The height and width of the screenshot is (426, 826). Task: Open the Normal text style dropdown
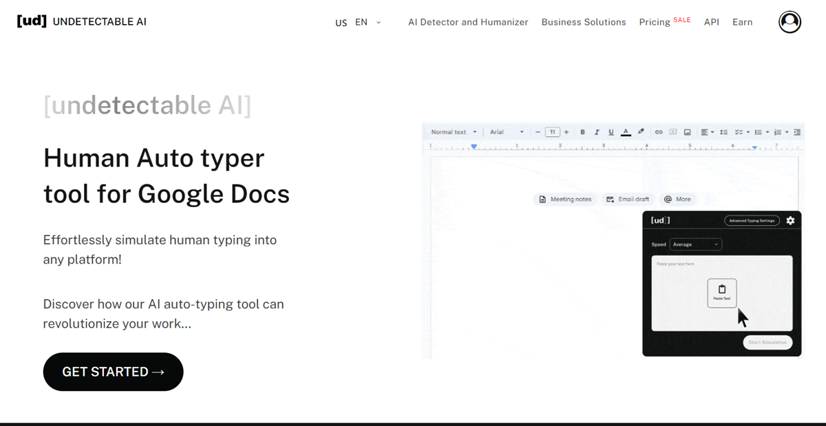[454, 132]
